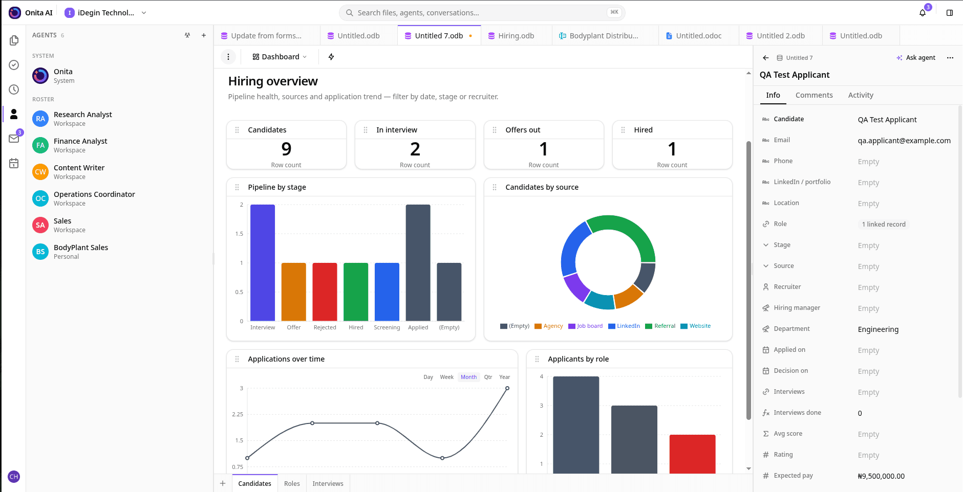The image size is (963, 492).
Task: Click the search files input field
Action: coord(482,13)
